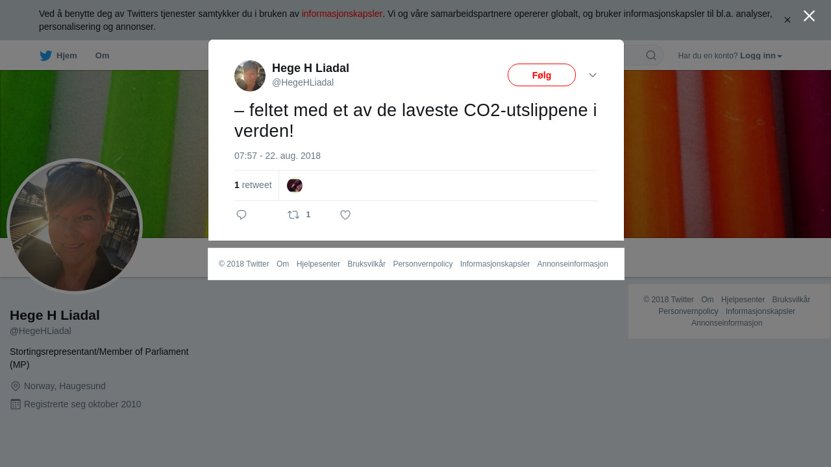Click the tweet timestamp 07:57 - 22. aug. 2018
831x467 pixels.
pyautogui.click(x=277, y=156)
